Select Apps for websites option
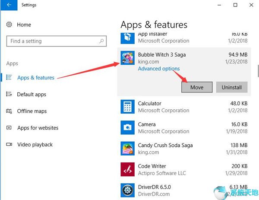 pyautogui.click(x=37, y=128)
